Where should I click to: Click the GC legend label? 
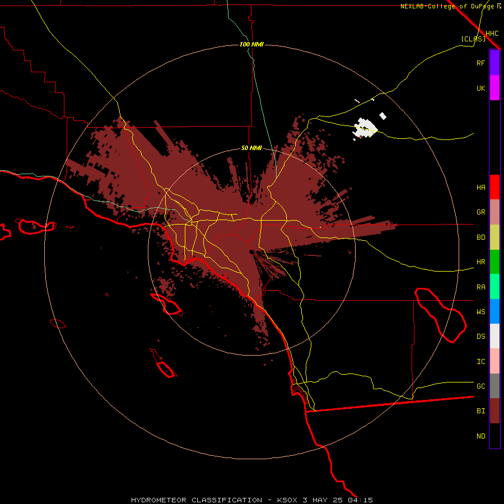tap(480, 386)
